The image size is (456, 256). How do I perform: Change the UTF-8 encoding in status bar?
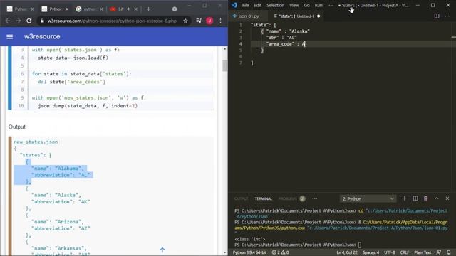coord(390,252)
